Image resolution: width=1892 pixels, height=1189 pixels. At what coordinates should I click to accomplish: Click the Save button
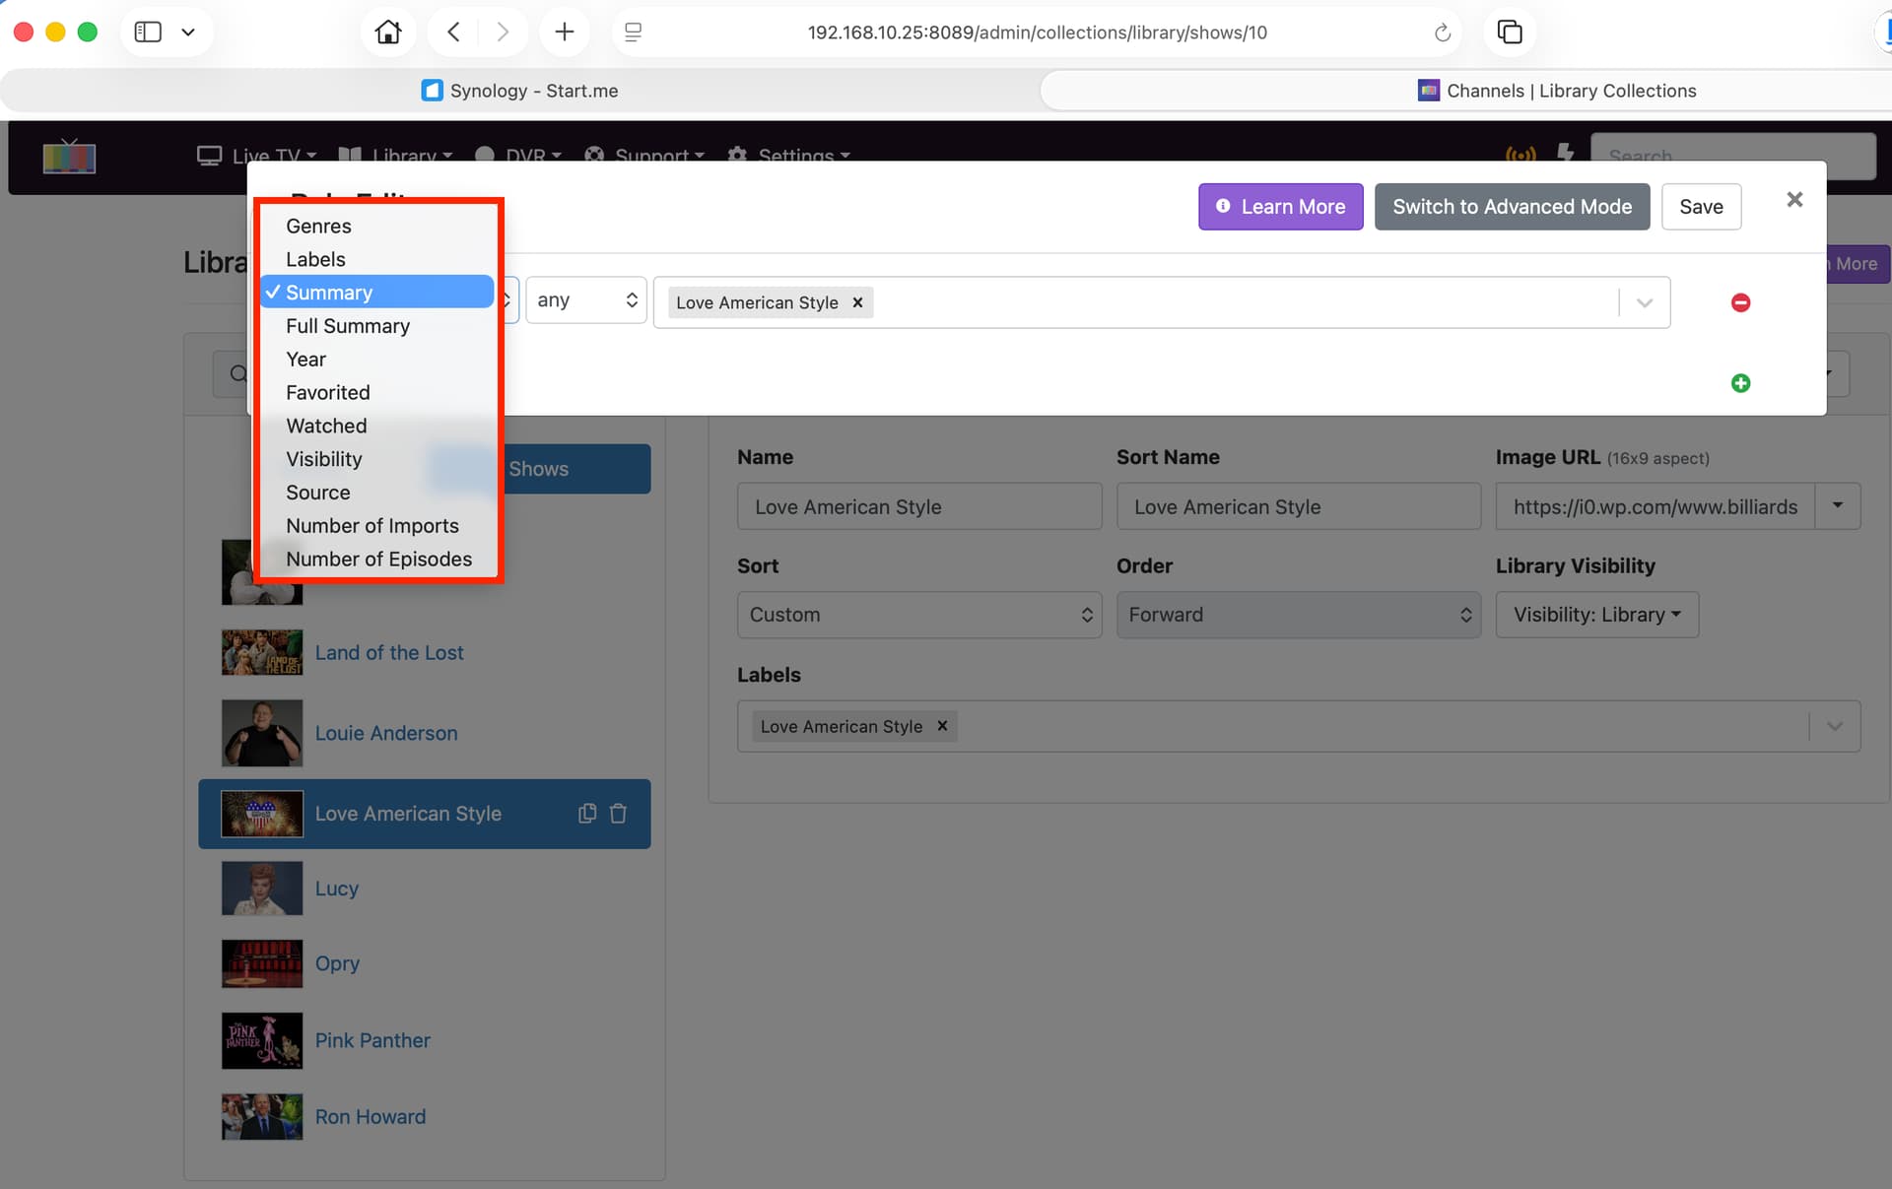[1701, 207]
